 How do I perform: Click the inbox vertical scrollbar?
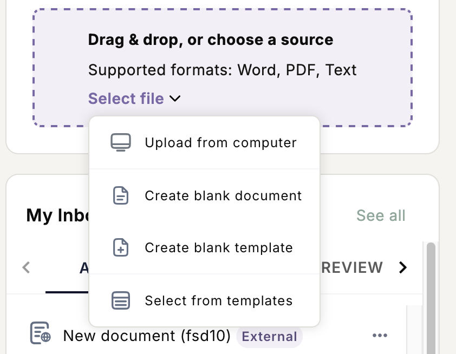(x=431, y=298)
